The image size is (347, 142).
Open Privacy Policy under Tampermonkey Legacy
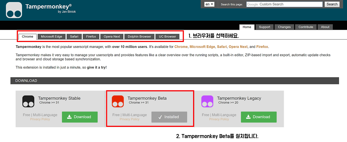pyautogui.click(x=219, y=119)
